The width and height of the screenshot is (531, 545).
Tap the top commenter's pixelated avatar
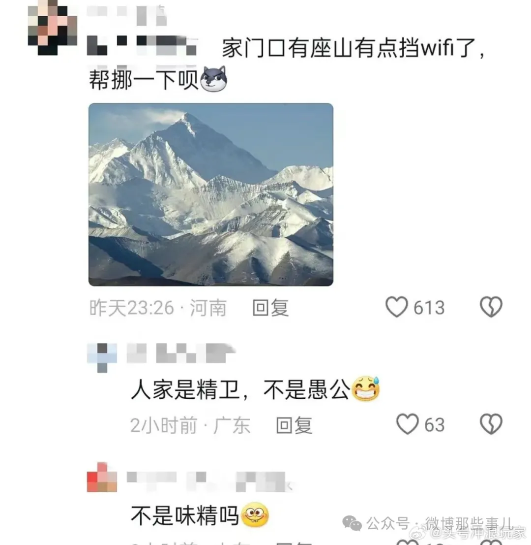point(52,28)
